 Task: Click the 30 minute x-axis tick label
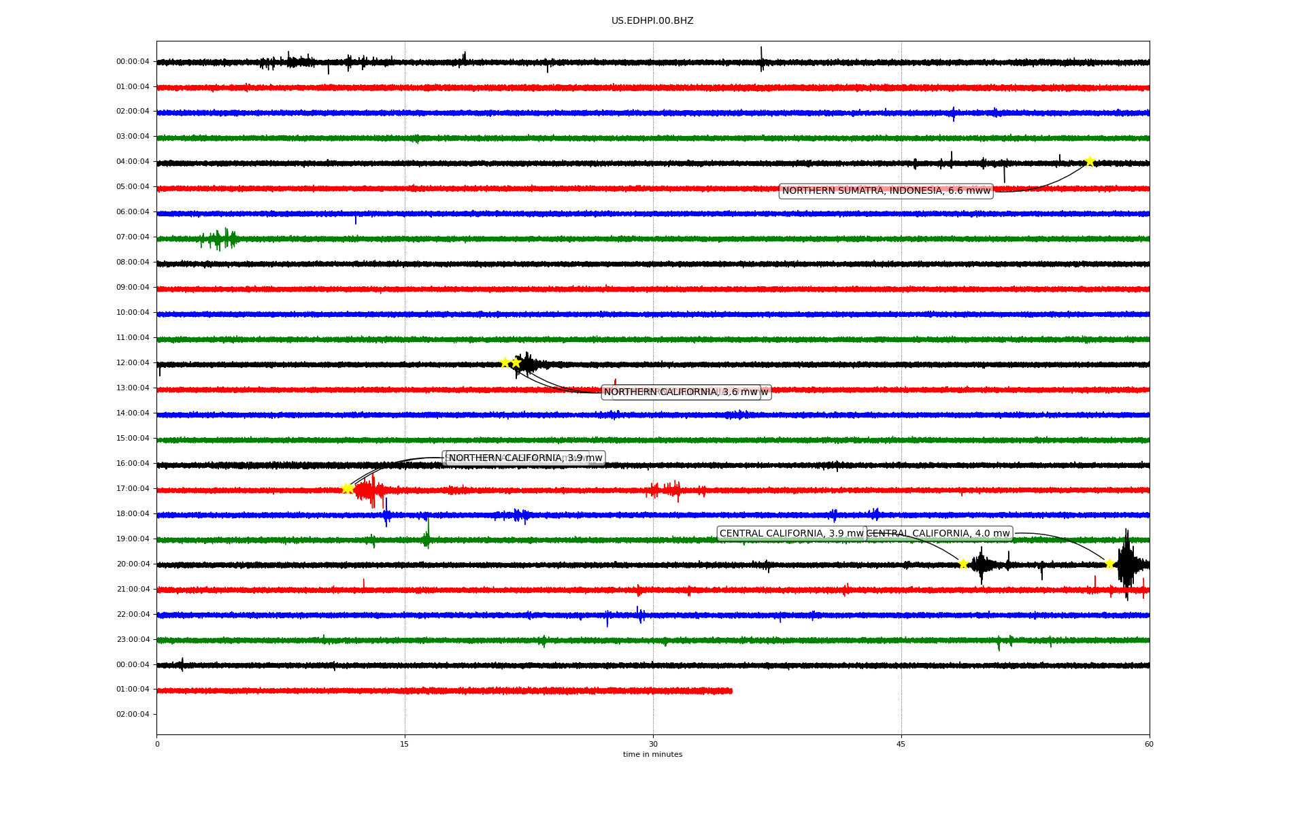(653, 744)
